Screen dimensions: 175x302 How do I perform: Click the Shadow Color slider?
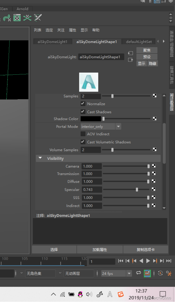[126, 119]
